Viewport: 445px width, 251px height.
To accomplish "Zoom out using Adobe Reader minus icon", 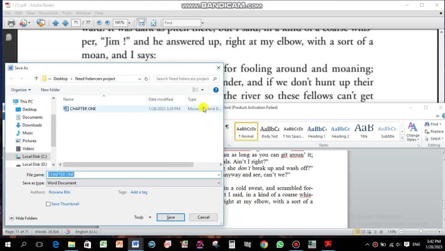I will pos(99,23).
